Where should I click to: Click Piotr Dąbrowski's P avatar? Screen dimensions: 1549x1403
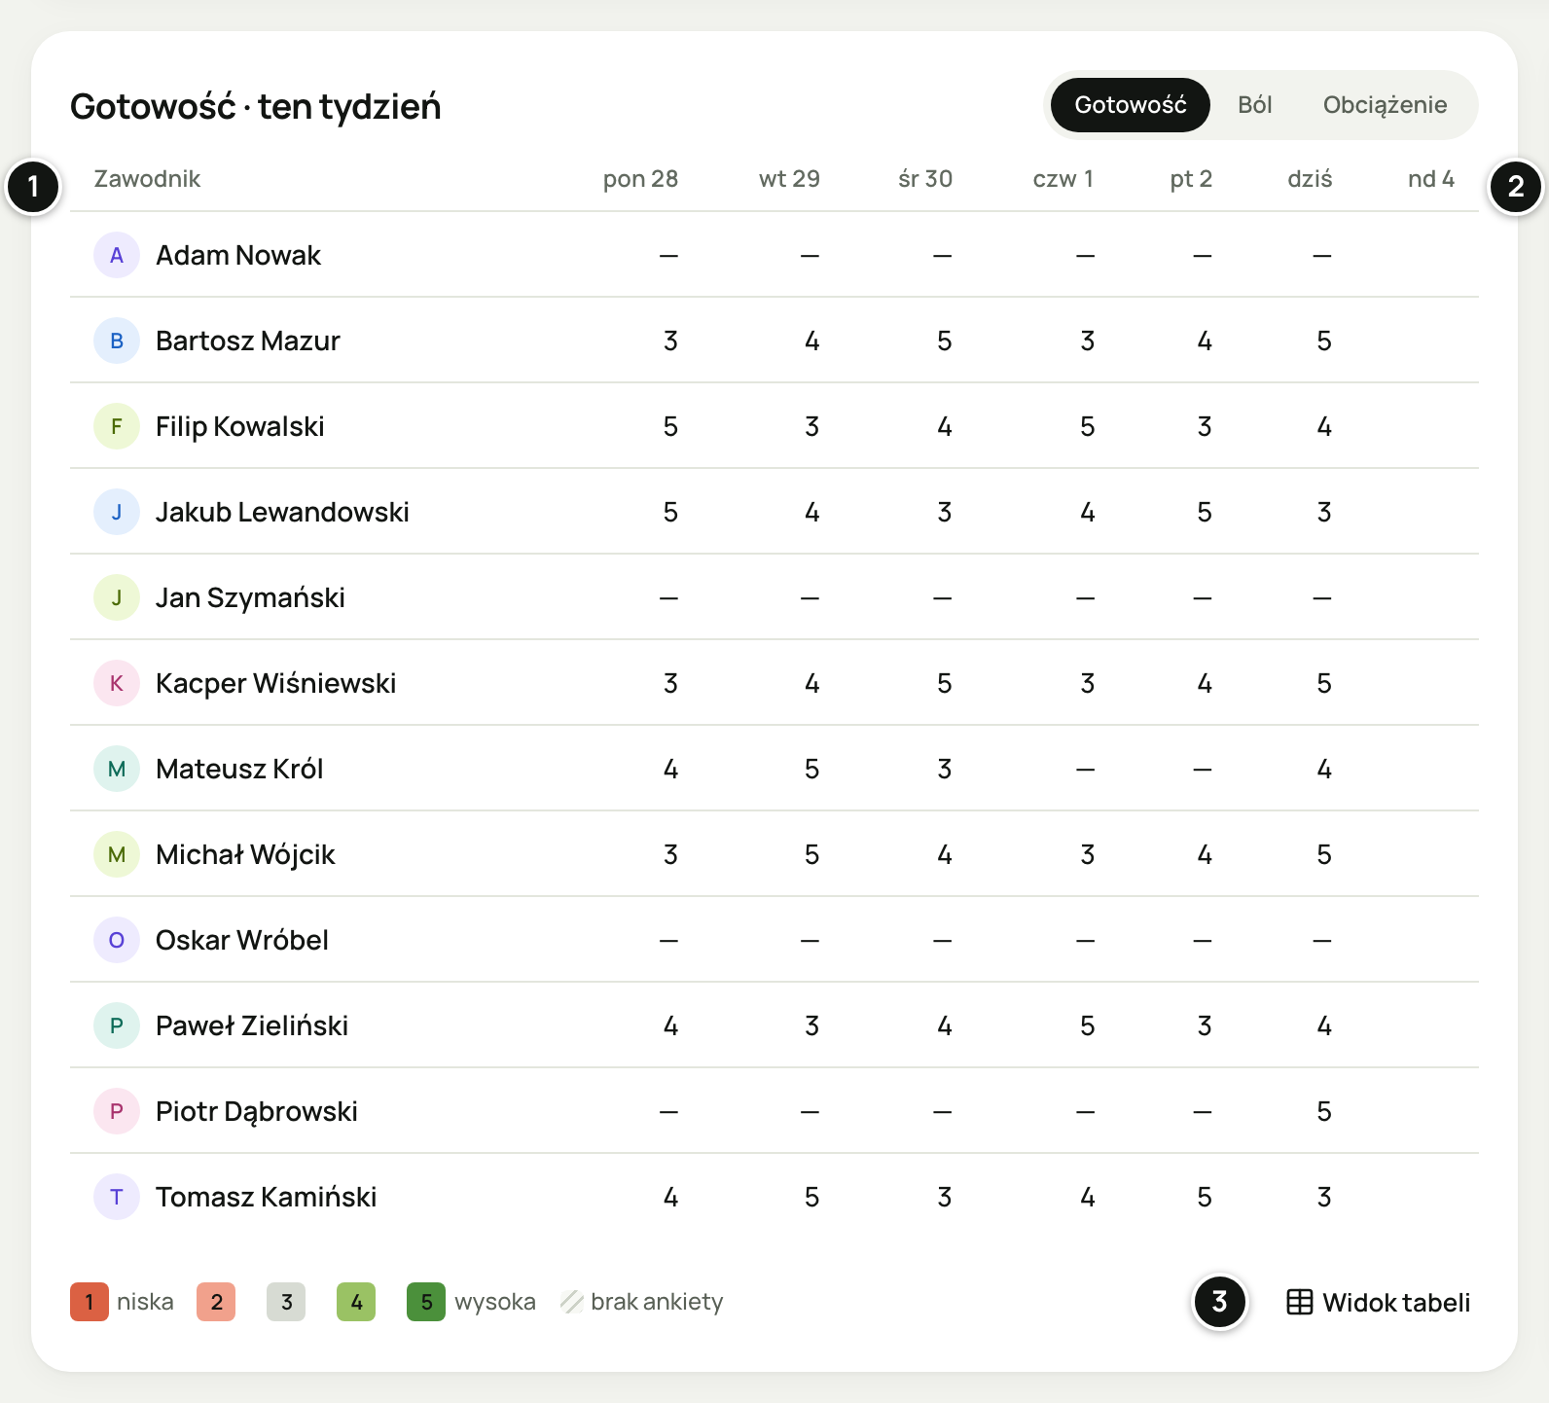tap(117, 1111)
